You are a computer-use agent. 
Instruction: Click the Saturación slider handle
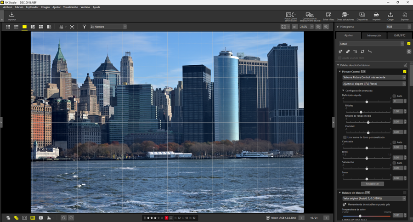coord(367,168)
